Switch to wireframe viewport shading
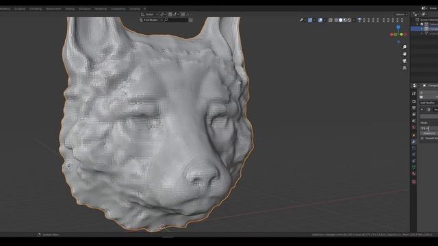Viewport: 438px width, 246px height. [x=336, y=20]
